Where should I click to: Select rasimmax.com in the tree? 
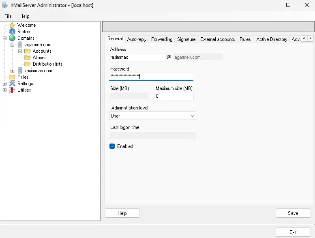click(x=39, y=71)
